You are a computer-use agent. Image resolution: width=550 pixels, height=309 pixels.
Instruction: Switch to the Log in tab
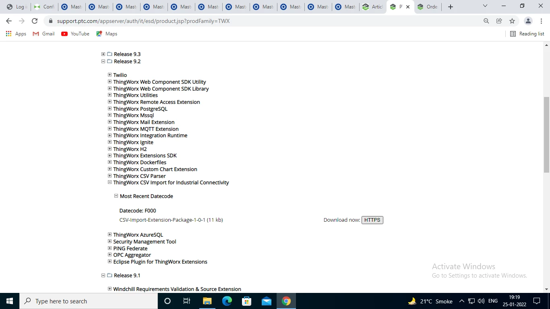[17, 7]
